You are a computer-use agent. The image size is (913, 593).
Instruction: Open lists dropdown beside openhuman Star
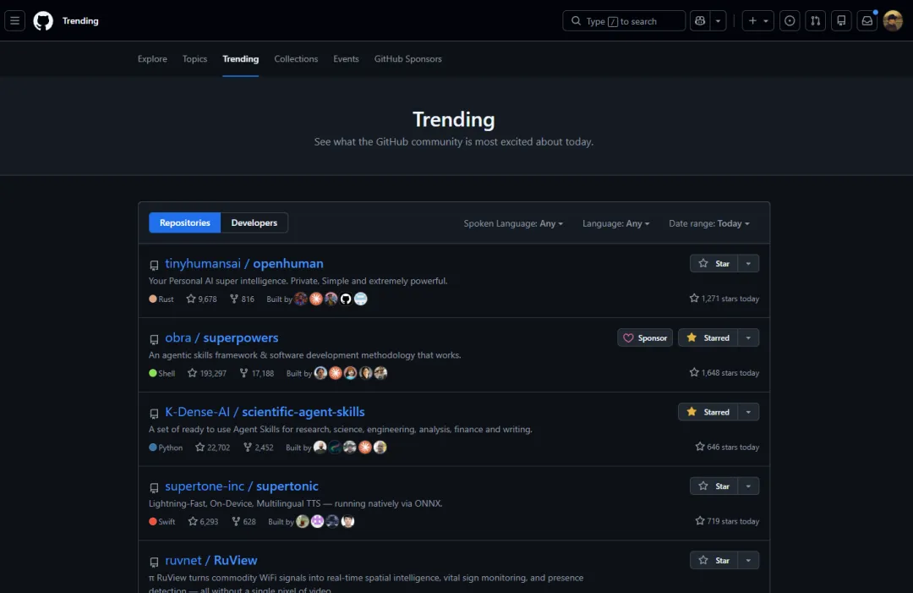click(748, 263)
